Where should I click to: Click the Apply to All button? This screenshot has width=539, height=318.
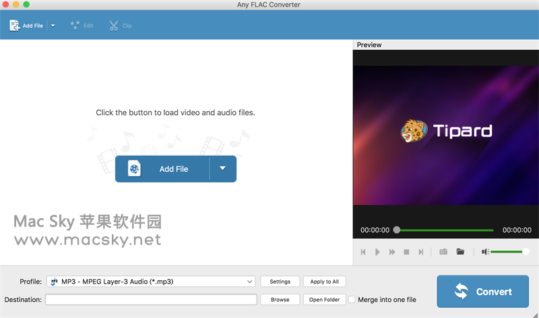324,282
